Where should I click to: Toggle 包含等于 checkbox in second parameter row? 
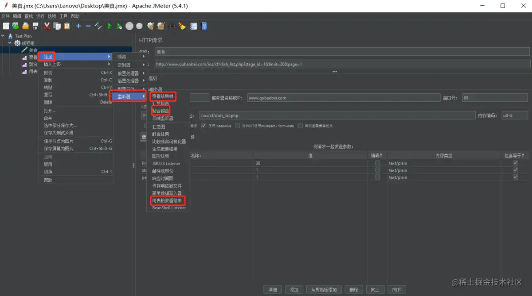(515, 170)
